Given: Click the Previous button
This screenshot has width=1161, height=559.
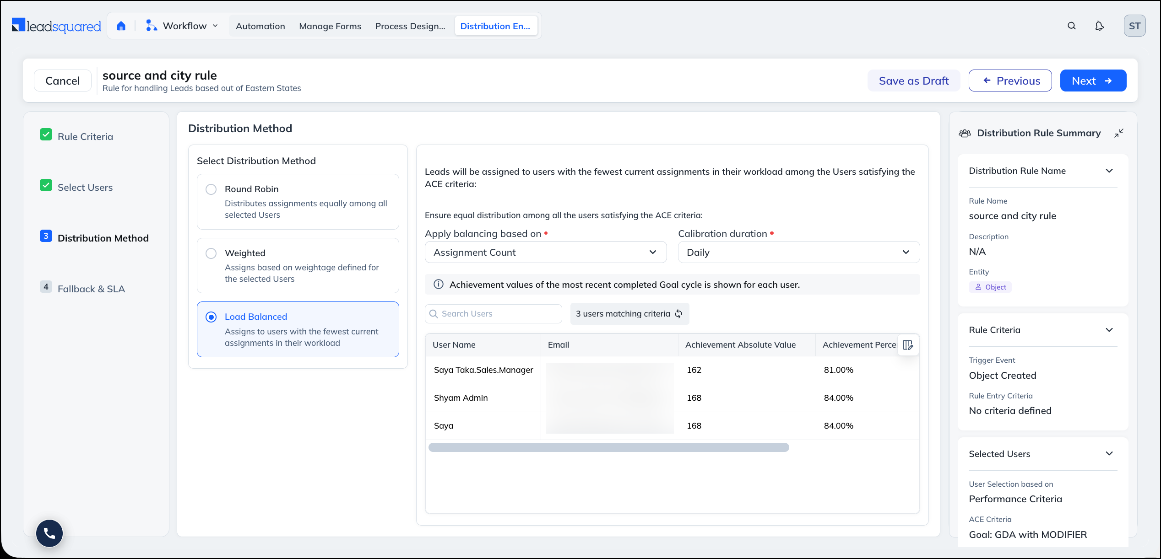Looking at the screenshot, I should 1010,81.
